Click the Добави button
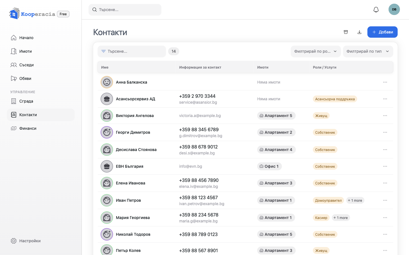The height and width of the screenshot is (255, 409). 382,32
